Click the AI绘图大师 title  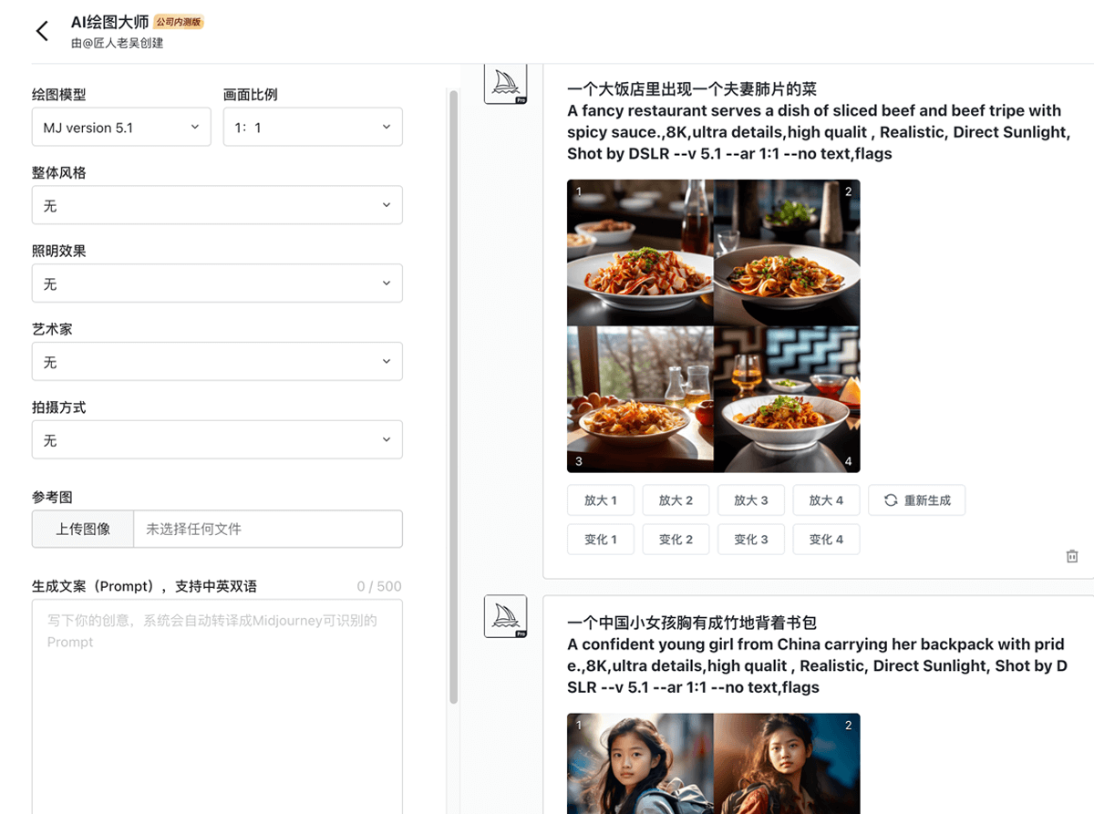[109, 22]
